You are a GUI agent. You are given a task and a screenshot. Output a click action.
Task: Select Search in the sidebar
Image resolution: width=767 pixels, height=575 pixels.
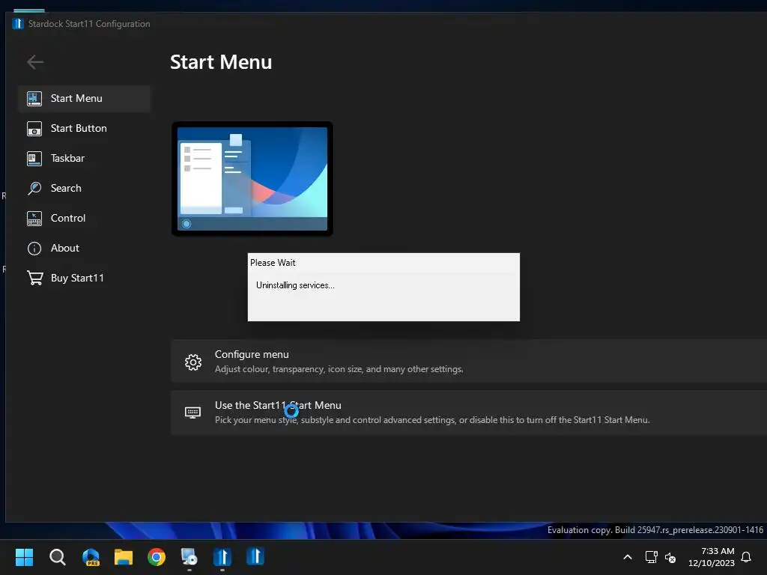pos(84,188)
